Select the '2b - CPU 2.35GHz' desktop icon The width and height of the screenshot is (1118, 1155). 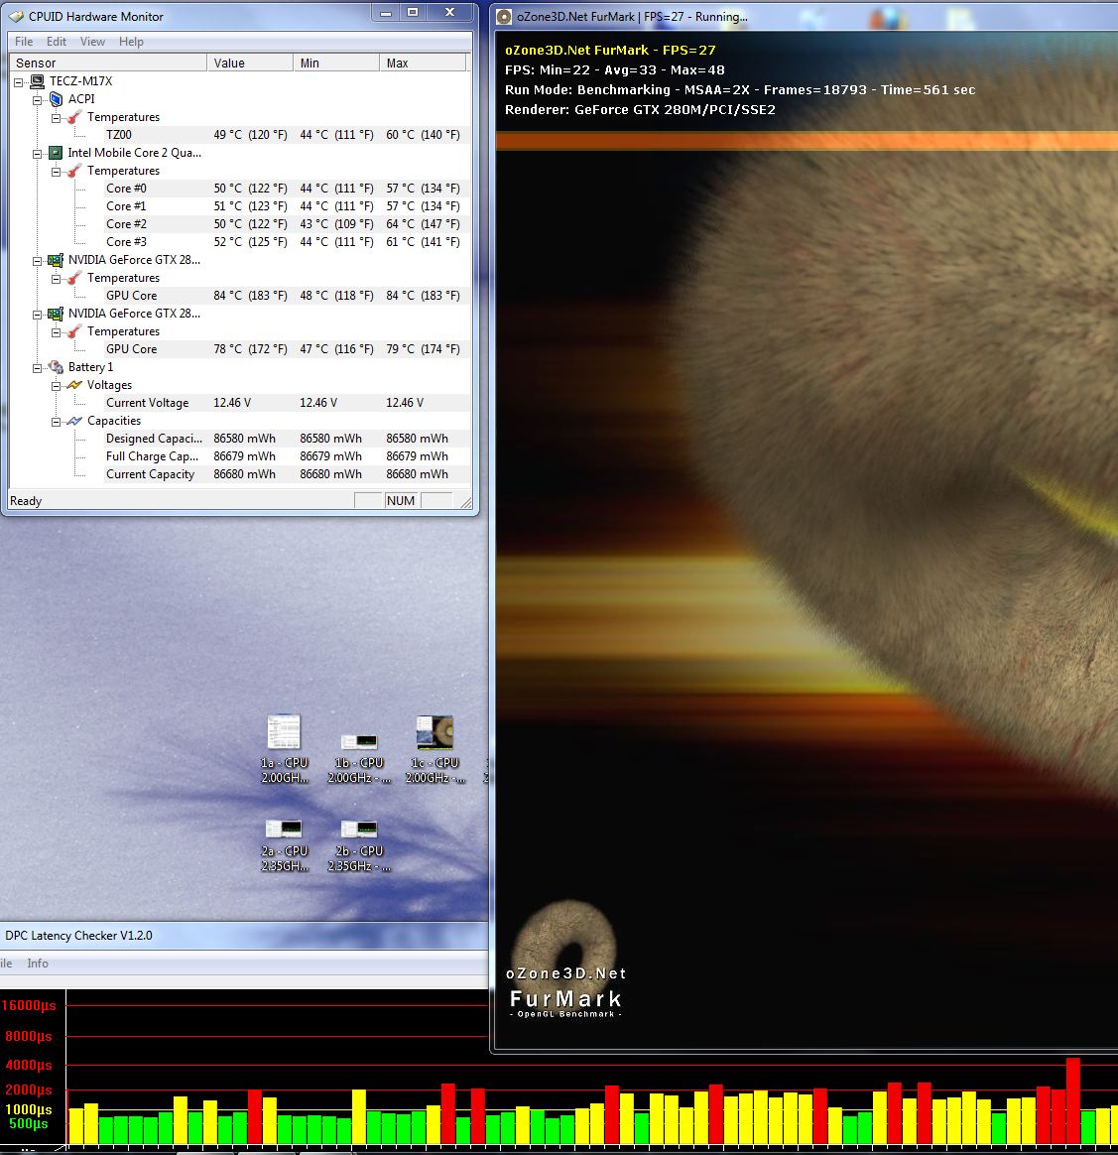[359, 845]
